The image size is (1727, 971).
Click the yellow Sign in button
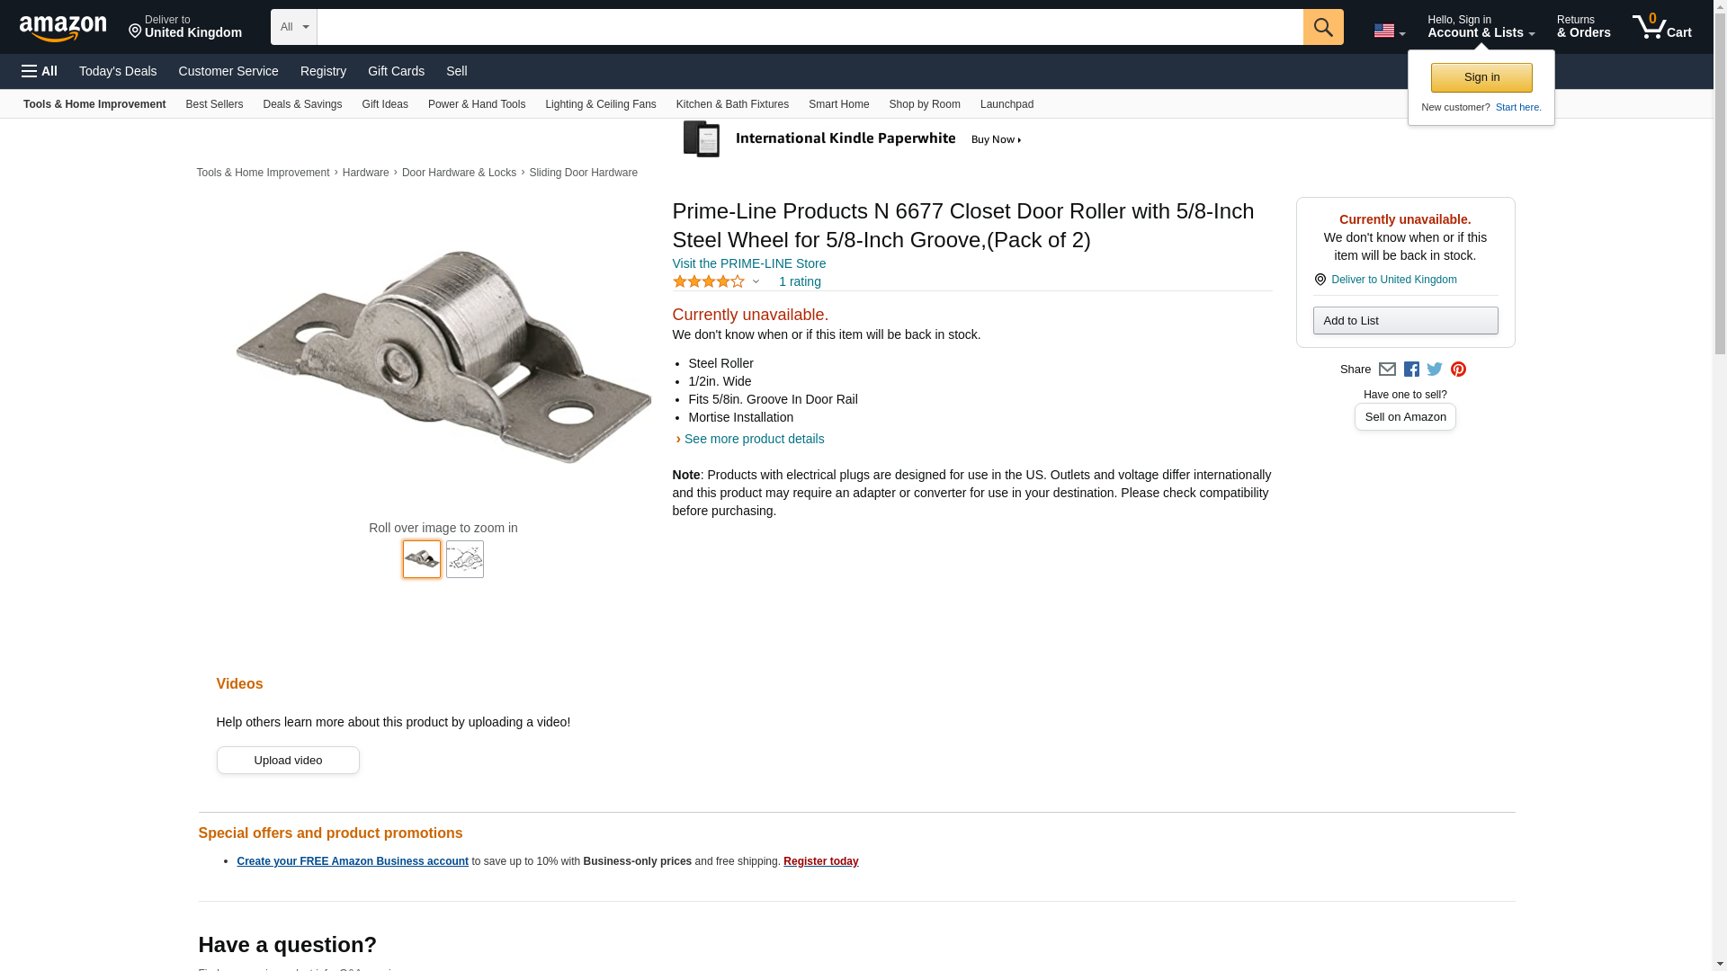point(1481,77)
